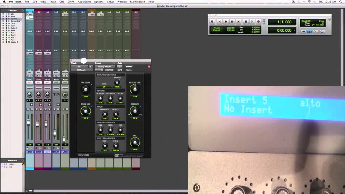Open the Track menu

[53, 2]
